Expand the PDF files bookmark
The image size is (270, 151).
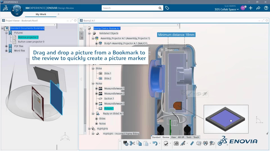click(x=6, y=46)
